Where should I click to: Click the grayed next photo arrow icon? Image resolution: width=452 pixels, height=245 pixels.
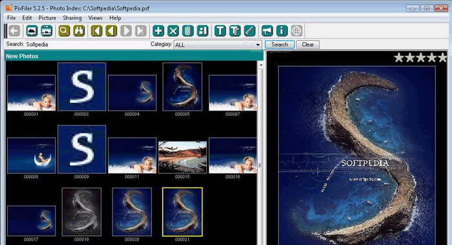pyautogui.click(x=126, y=31)
